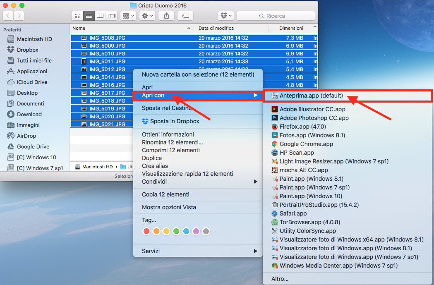Switch Finder to list view
Viewport: 434px width, 285px height.
pos(89,16)
